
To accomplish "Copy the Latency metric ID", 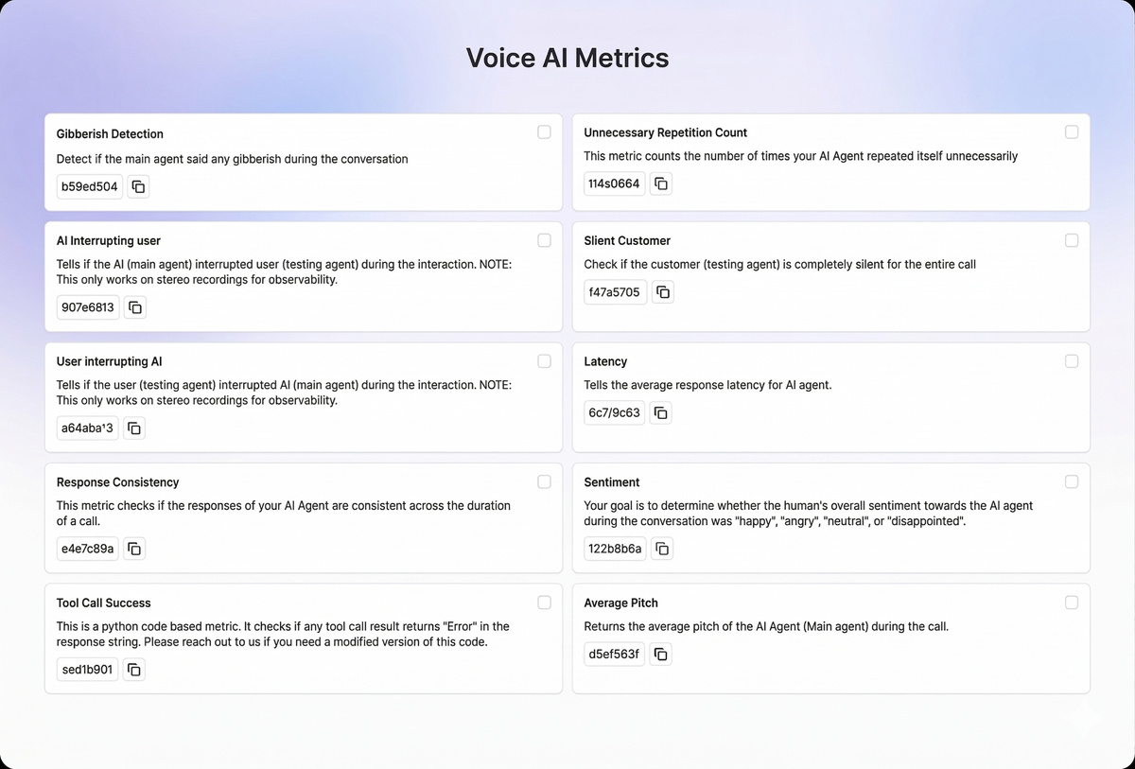I will tap(660, 412).
